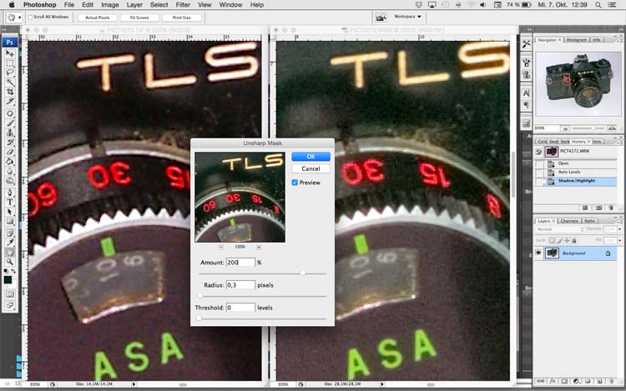
Task: Select the Crop tool
Action: [9, 92]
